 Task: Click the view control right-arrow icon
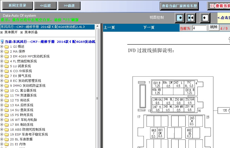(180, 18)
